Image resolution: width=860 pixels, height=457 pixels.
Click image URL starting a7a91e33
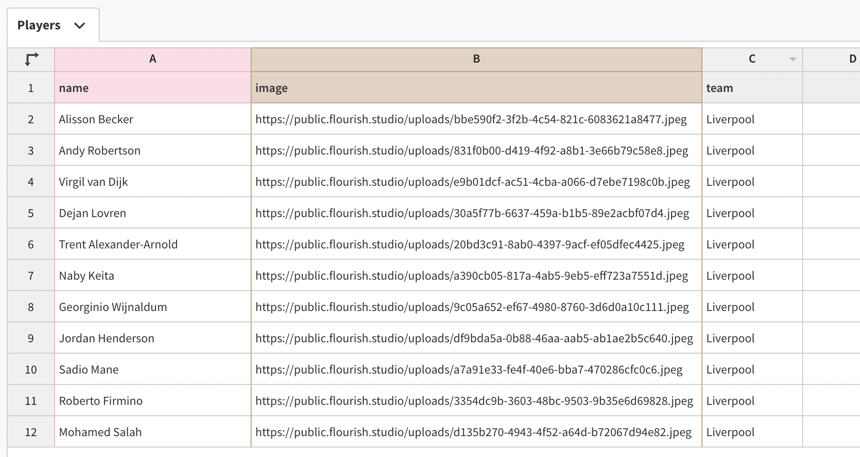pyautogui.click(x=477, y=369)
